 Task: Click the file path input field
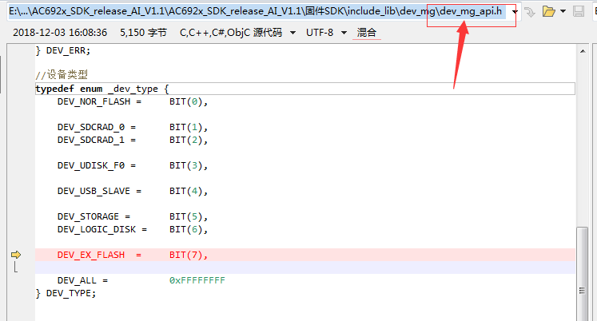pos(259,11)
